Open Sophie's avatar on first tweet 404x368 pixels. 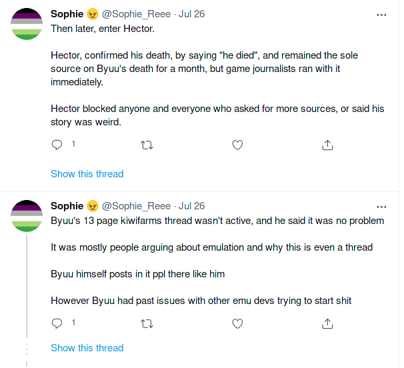click(27, 24)
